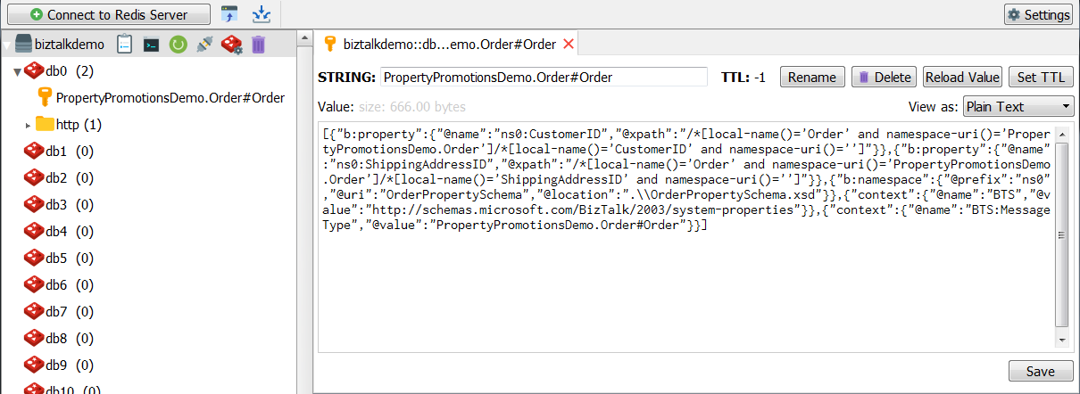
Task: Click the http folder icon
Action: coord(45,124)
